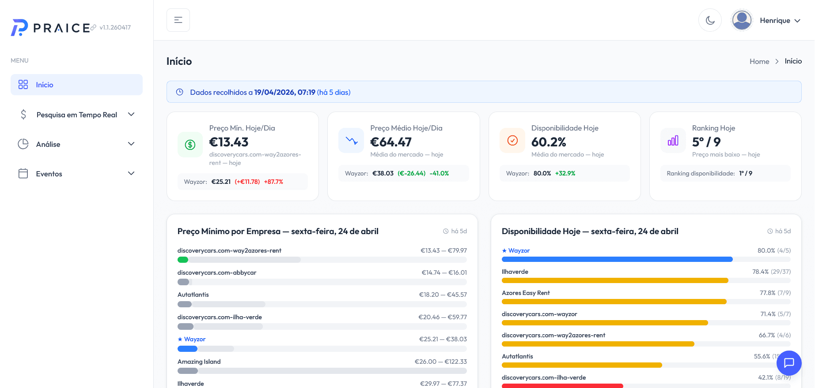Click the v1.1.260417 version label
Image resolution: width=815 pixels, height=388 pixels.
[115, 27]
